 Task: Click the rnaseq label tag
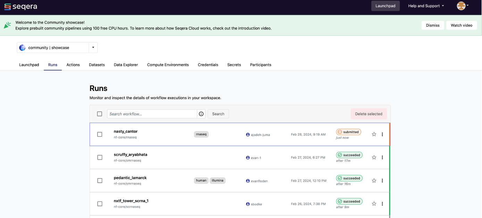[201, 134]
